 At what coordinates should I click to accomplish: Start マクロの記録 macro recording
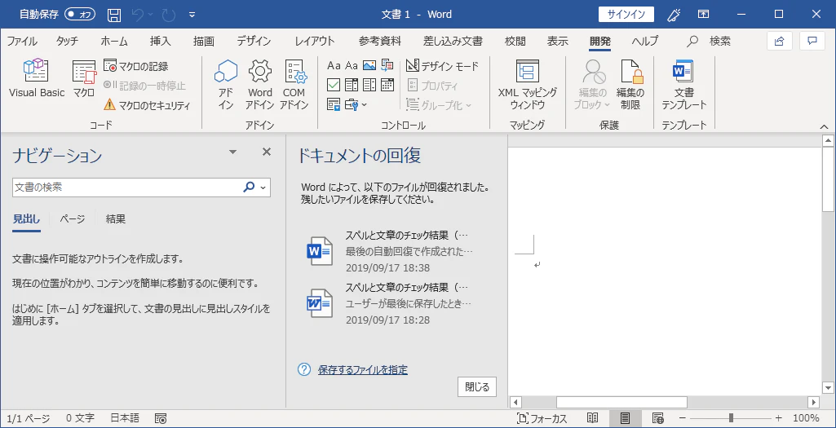pyautogui.click(x=136, y=66)
